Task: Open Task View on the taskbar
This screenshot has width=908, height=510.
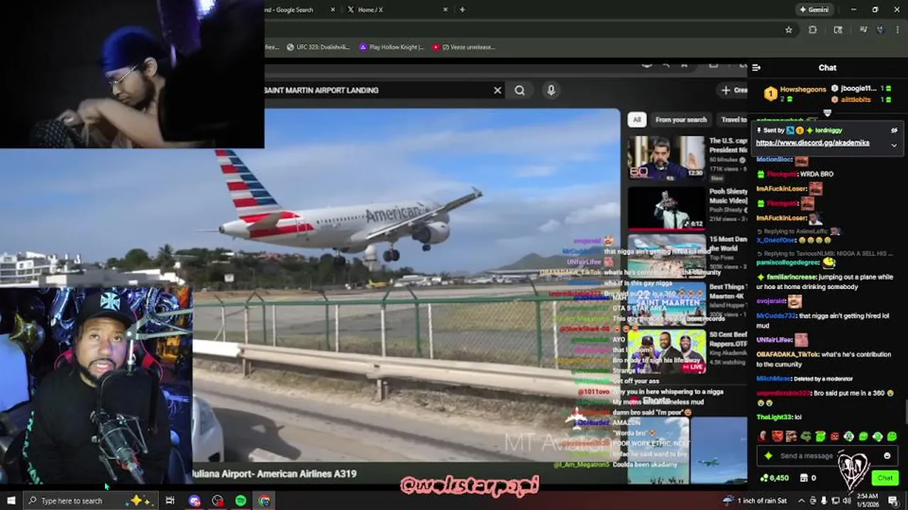Action: [x=170, y=501]
